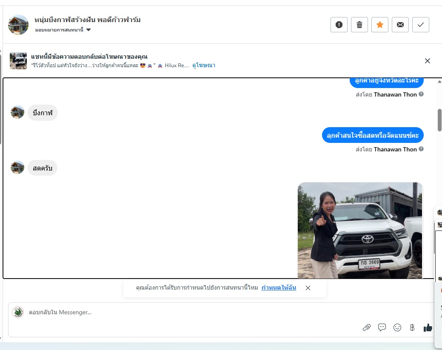The width and height of the screenshot is (442, 350).
Task: Open the ad thumbnail in the banner
Action: click(18, 60)
